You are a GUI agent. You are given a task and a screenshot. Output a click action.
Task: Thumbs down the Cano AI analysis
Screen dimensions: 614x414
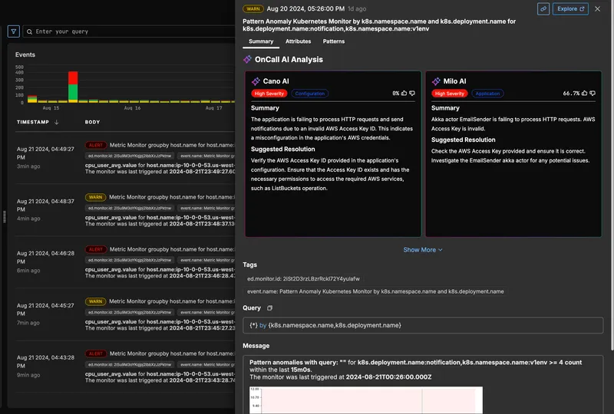pyautogui.click(x=413, y=93)
